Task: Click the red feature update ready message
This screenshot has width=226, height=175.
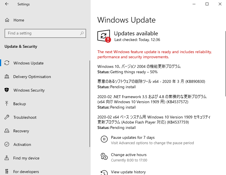Action: tap(155, 54)
